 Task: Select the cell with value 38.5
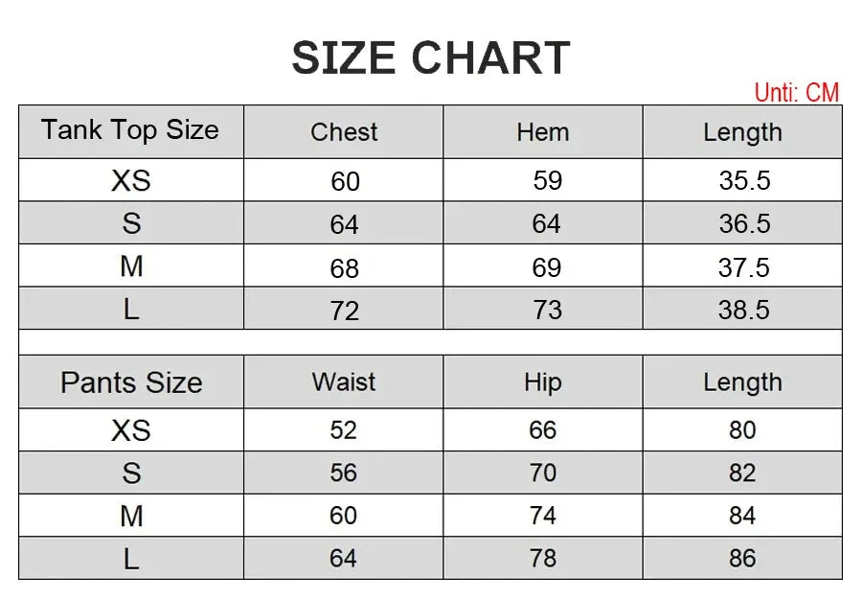[x=744, y=310]
